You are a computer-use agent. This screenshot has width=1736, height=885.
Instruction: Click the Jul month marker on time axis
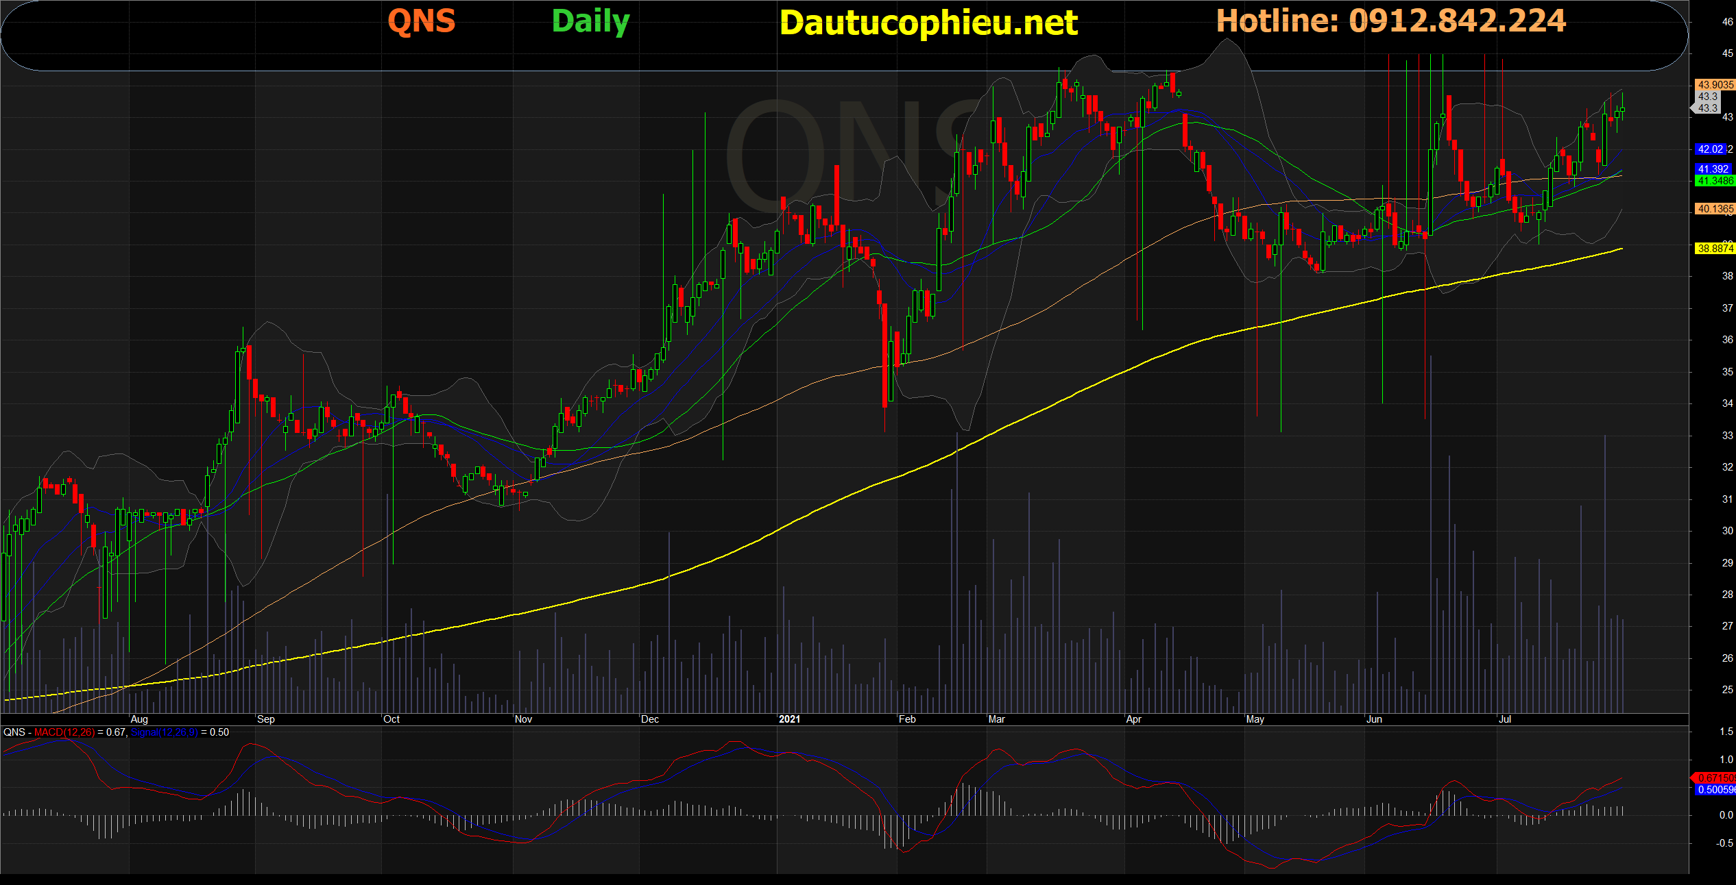point(1504,719)
